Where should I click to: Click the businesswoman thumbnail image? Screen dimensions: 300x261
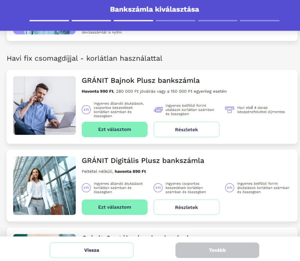click(44, 186)
